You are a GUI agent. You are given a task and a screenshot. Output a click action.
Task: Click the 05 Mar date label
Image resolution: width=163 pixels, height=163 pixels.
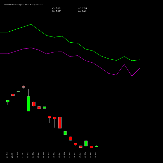pos(38,155)
